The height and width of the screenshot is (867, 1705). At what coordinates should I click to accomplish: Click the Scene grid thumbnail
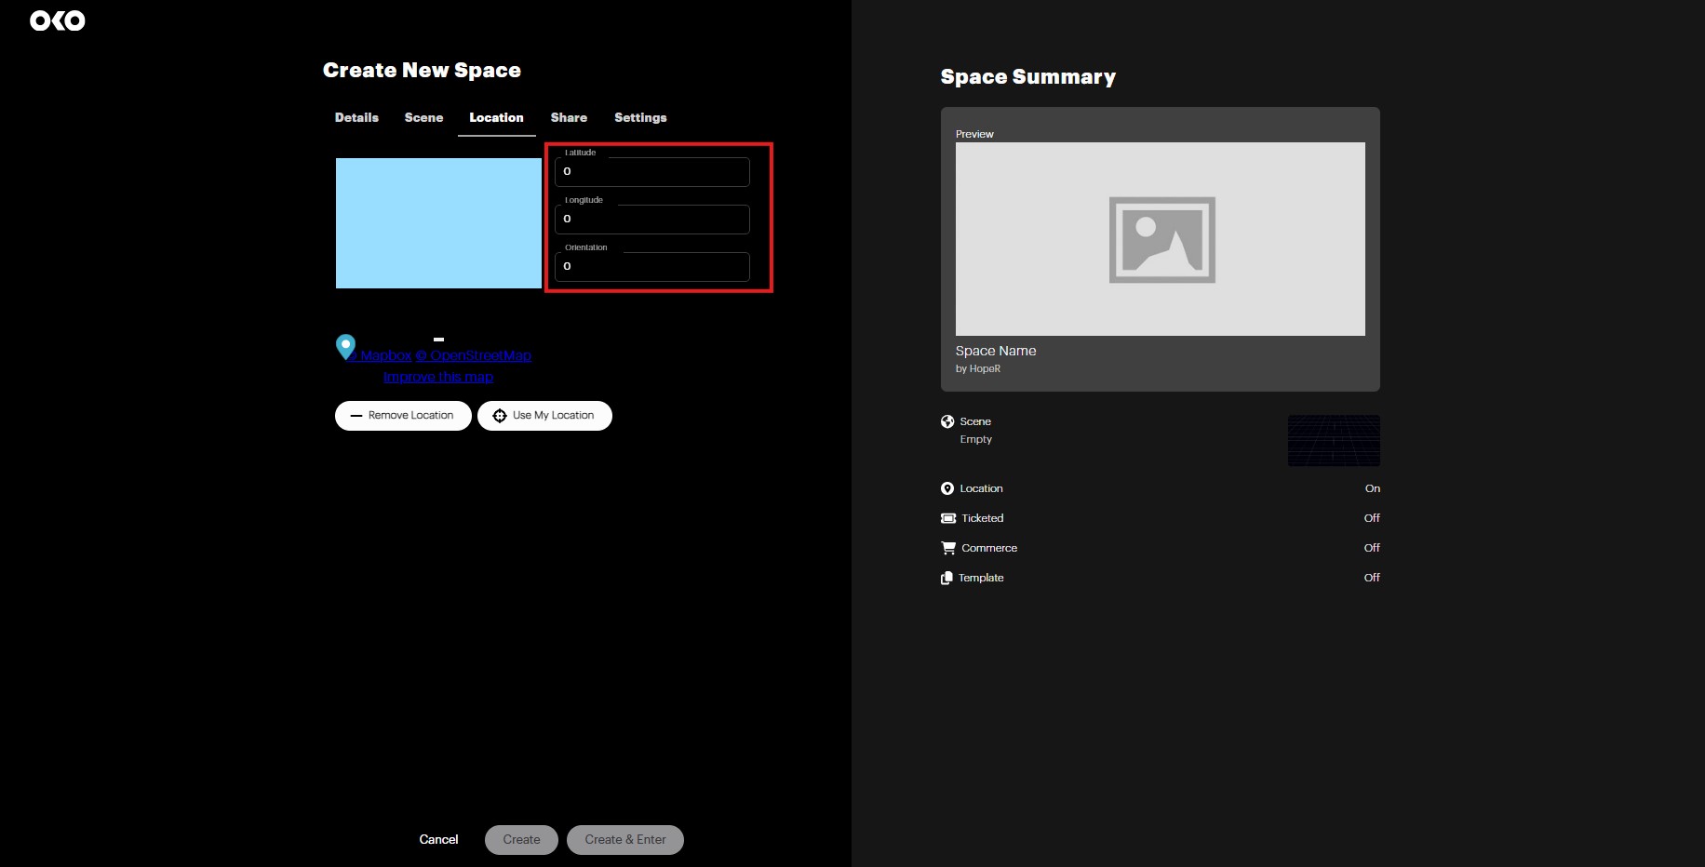1334,440
